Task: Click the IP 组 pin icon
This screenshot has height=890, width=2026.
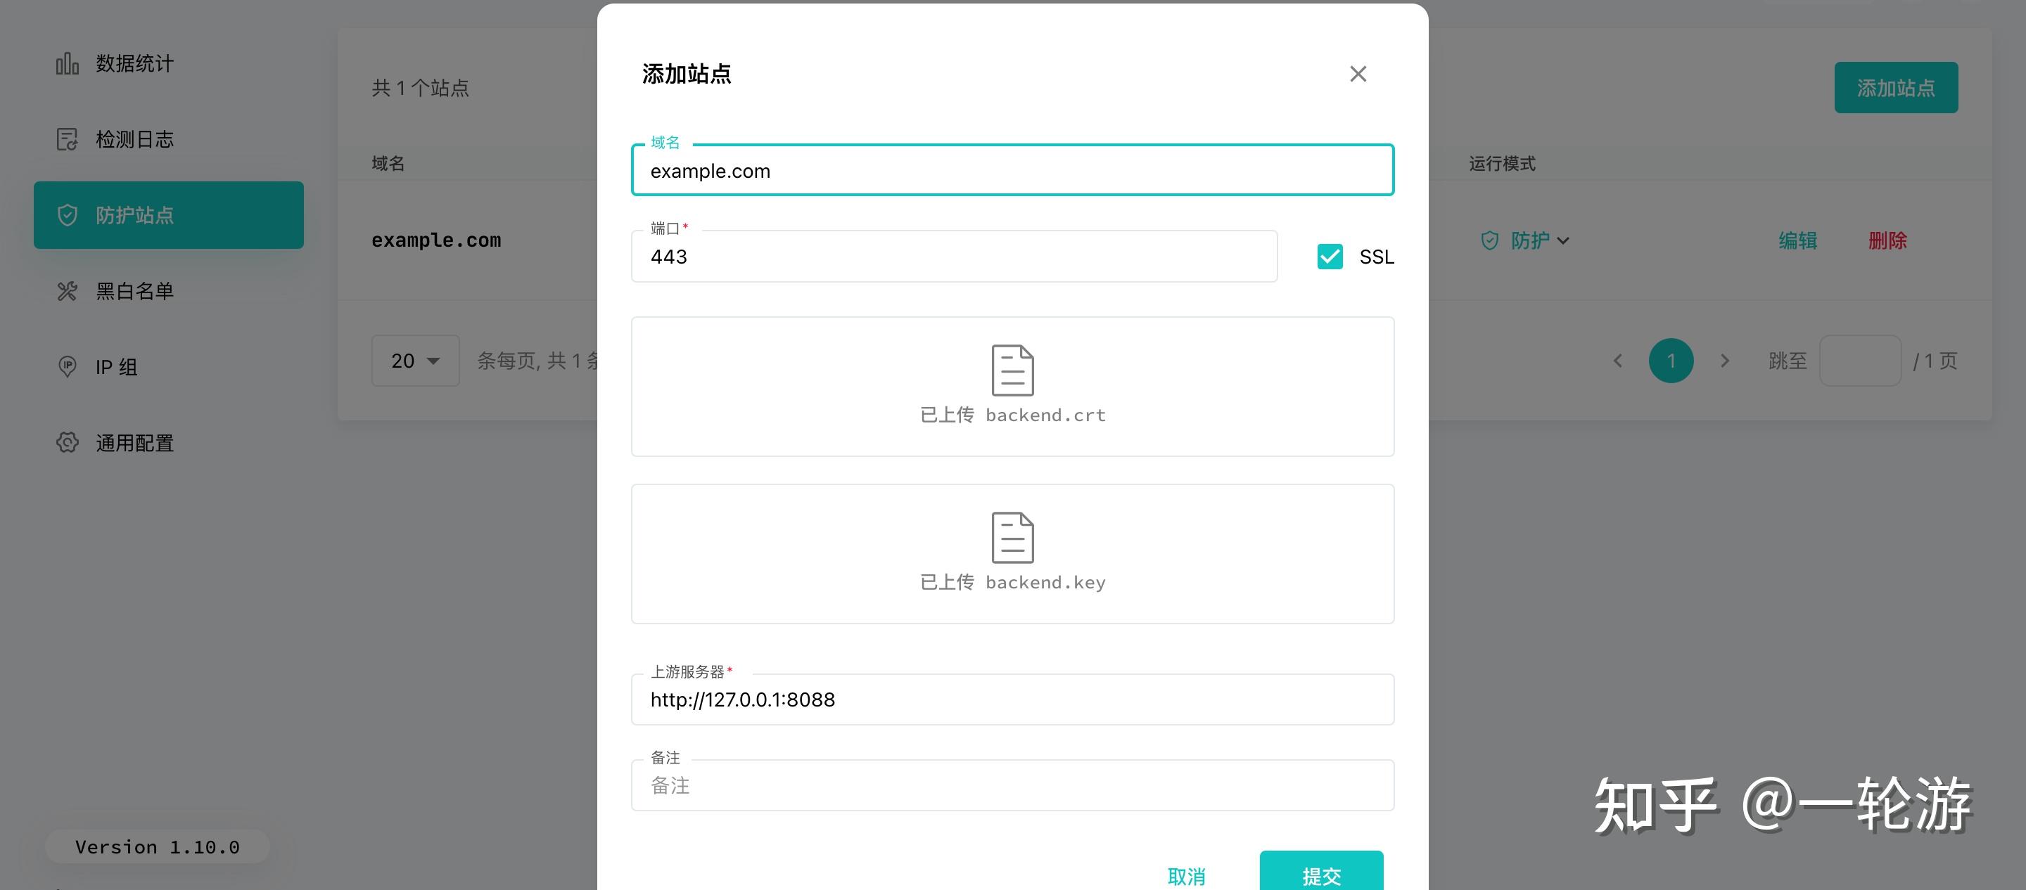Action: click(68, 366)
